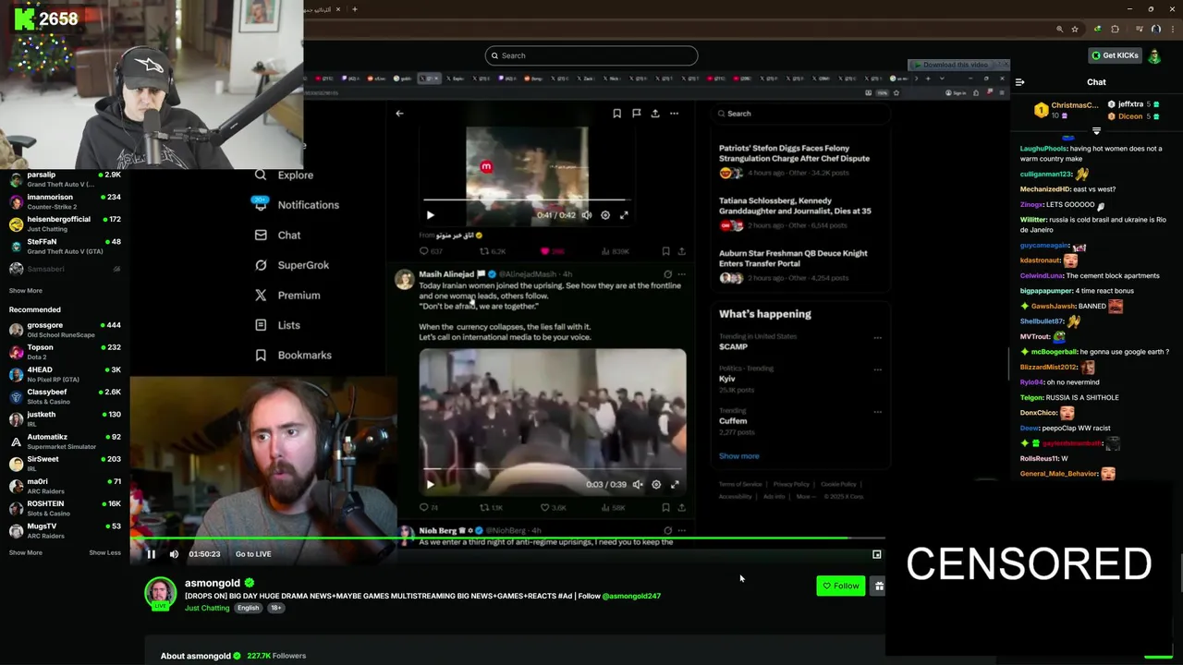The width and height of the screenshot is (1183, 665).
Task: Open Chrome profile avatar
Action: point(1155,30)
